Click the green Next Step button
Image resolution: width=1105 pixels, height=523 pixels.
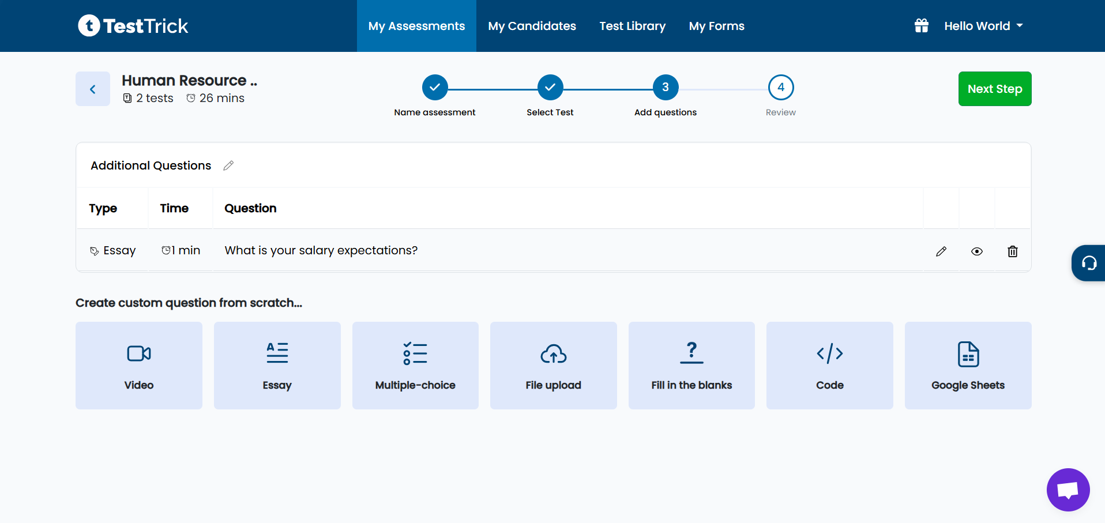click(x=995, y=89)
